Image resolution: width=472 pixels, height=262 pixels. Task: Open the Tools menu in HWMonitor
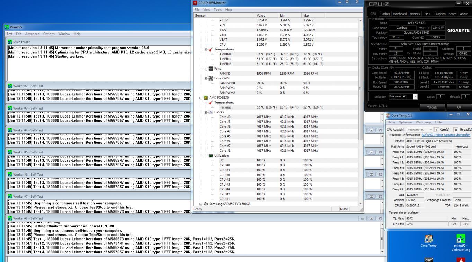(218, 9)
